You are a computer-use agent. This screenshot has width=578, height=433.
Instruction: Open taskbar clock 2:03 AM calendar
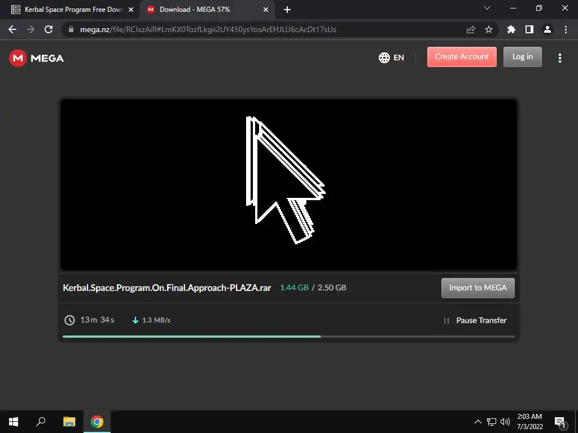529,422
